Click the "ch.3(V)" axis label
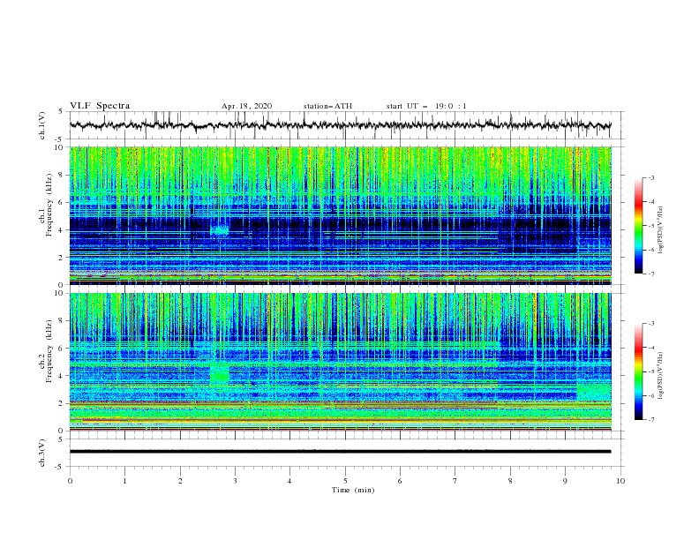This screenshot has height=540, width=699. (42, 453)
